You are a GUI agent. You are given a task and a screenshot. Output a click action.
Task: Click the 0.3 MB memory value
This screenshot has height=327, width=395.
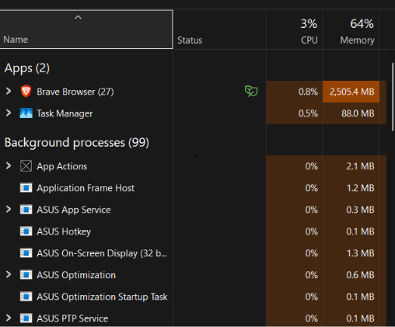tap(360, 210)
